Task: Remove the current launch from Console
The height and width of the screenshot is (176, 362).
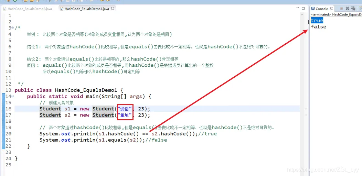Action: 347,9
